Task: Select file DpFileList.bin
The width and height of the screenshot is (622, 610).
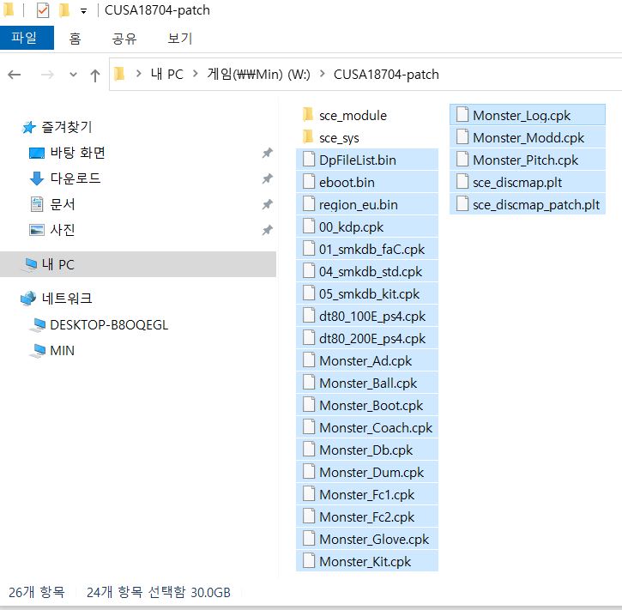Action: pos(367,160)
